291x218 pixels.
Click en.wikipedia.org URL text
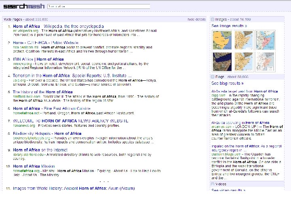[x=25, y=31]
